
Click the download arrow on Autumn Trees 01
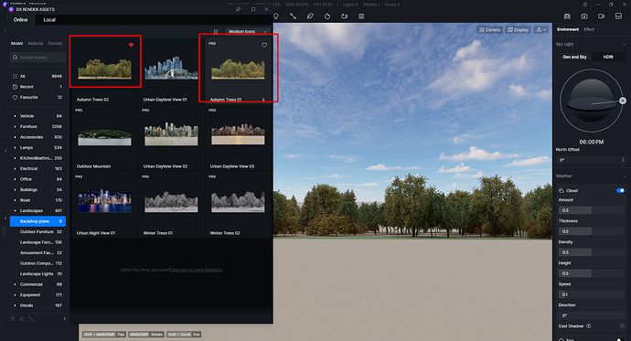263,100
